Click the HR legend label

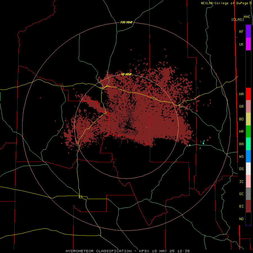coord(241,132)
